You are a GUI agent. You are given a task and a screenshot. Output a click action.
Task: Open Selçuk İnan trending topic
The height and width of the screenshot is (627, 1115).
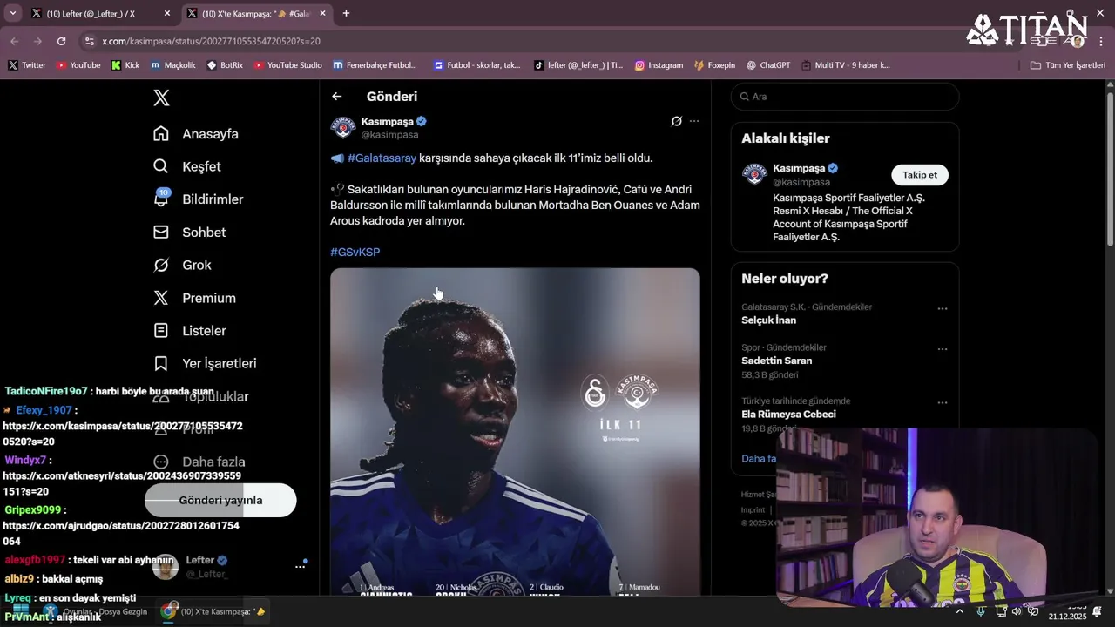point(768,320)
